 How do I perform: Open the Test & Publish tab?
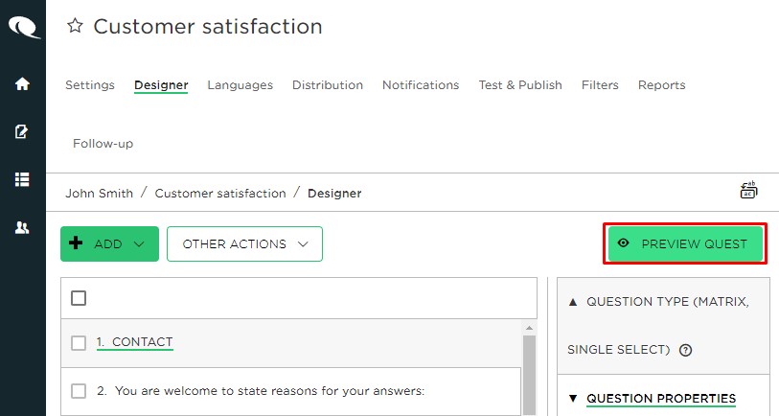(x=520, y=85)
